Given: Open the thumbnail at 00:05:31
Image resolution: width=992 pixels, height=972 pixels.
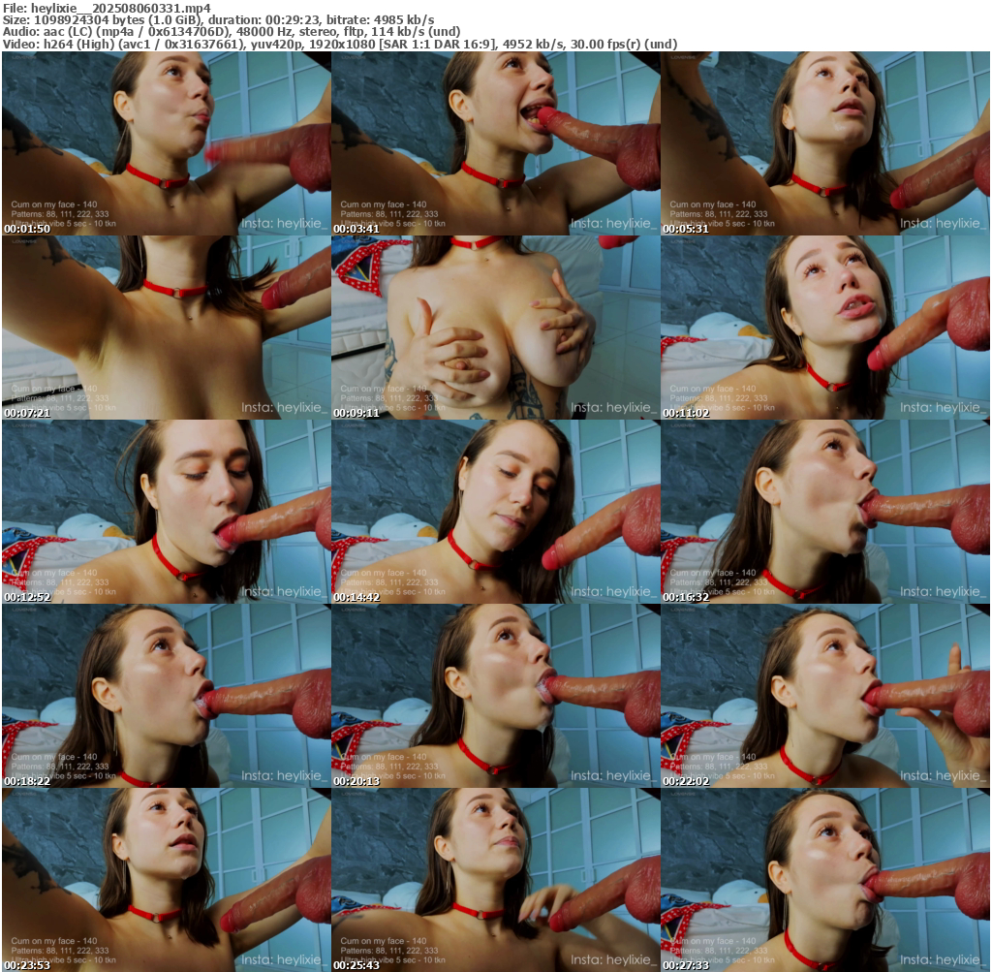Looking at the screenshot, I should point(824,143).
